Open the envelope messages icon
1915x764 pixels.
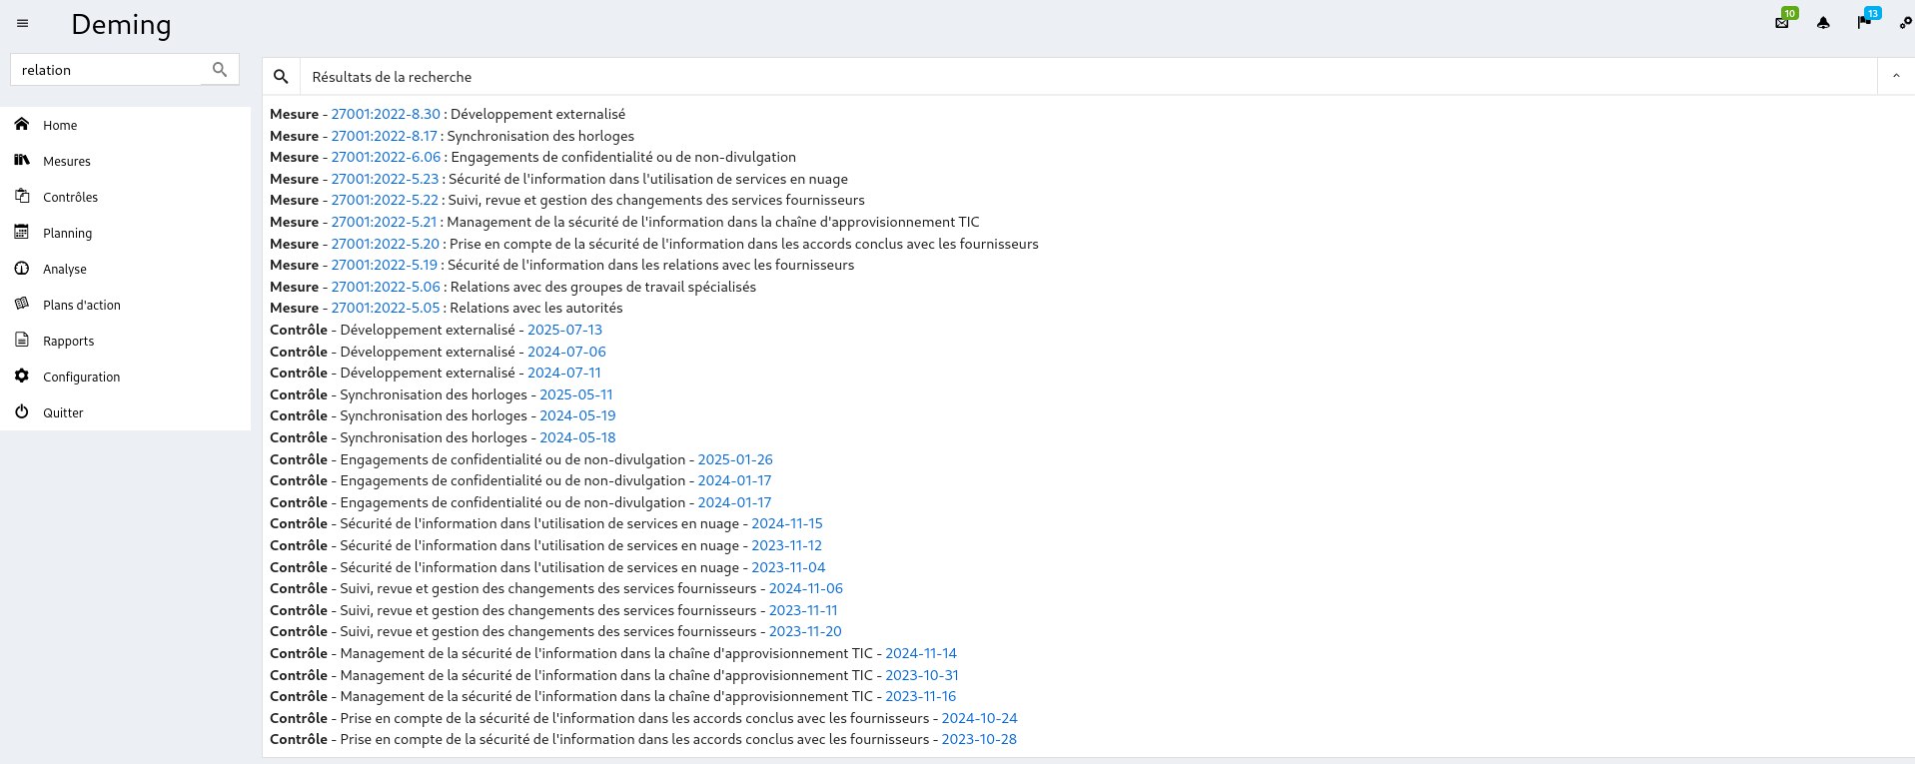click(x=1782, y=23)
